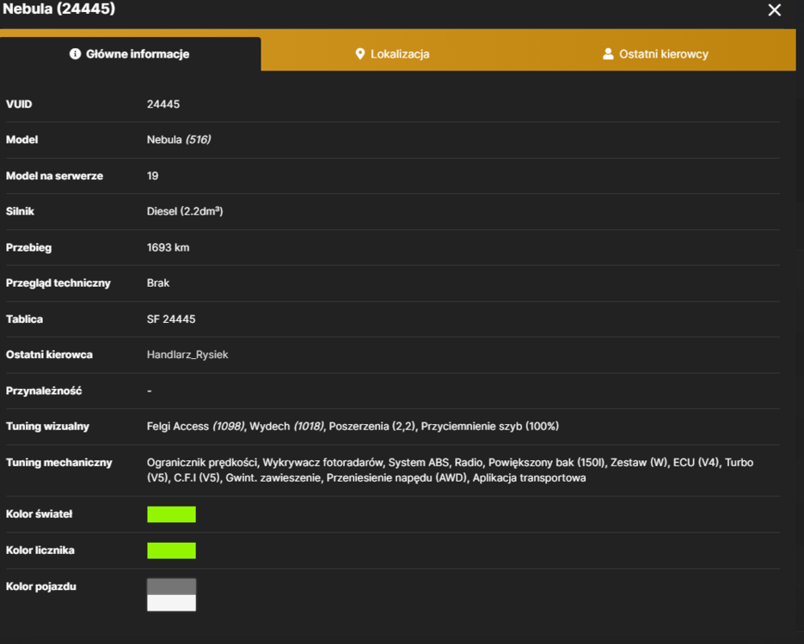Viewport: 804px width, 644px height.
Task: Click the Wykrywacz fotoradarów tuning entry
Action: [322, 463]
